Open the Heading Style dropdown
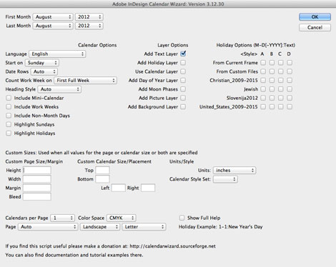The width and height of the screenshot is (336, 267). pos(59,89)
